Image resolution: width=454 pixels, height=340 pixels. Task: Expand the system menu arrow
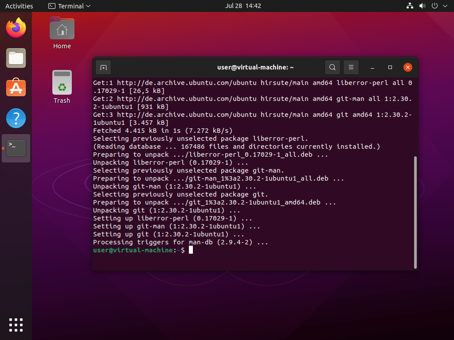445,6
